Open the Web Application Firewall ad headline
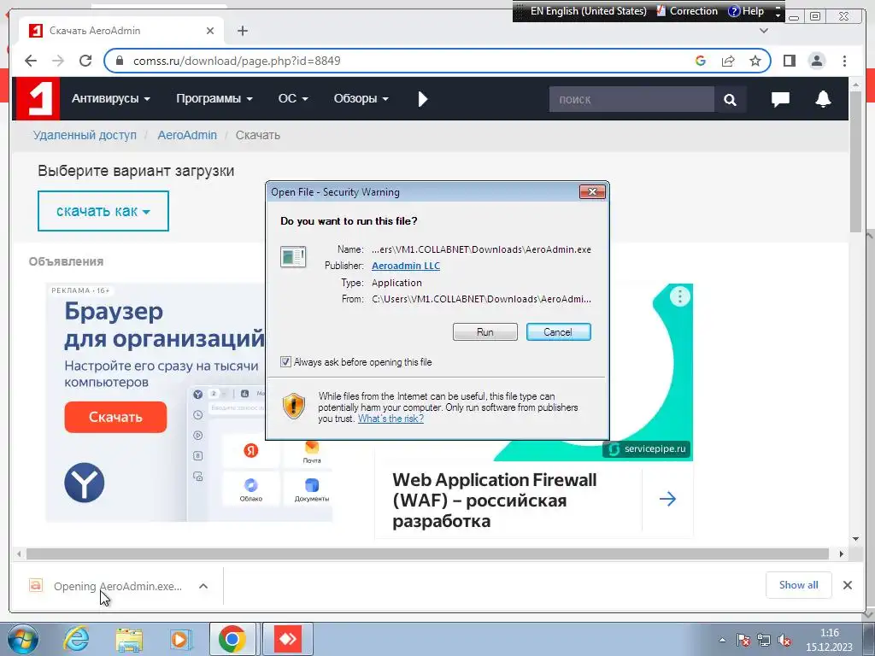875x656 pixels. (x=495, y=501)
